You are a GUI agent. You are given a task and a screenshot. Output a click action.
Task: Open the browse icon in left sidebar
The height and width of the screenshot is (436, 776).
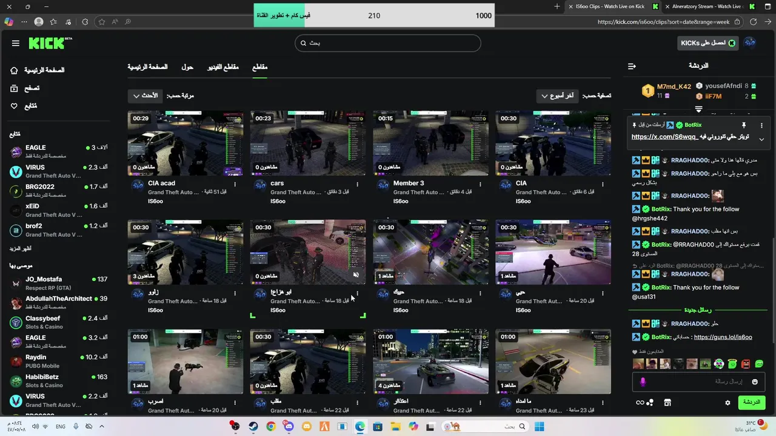click(14, 88)
